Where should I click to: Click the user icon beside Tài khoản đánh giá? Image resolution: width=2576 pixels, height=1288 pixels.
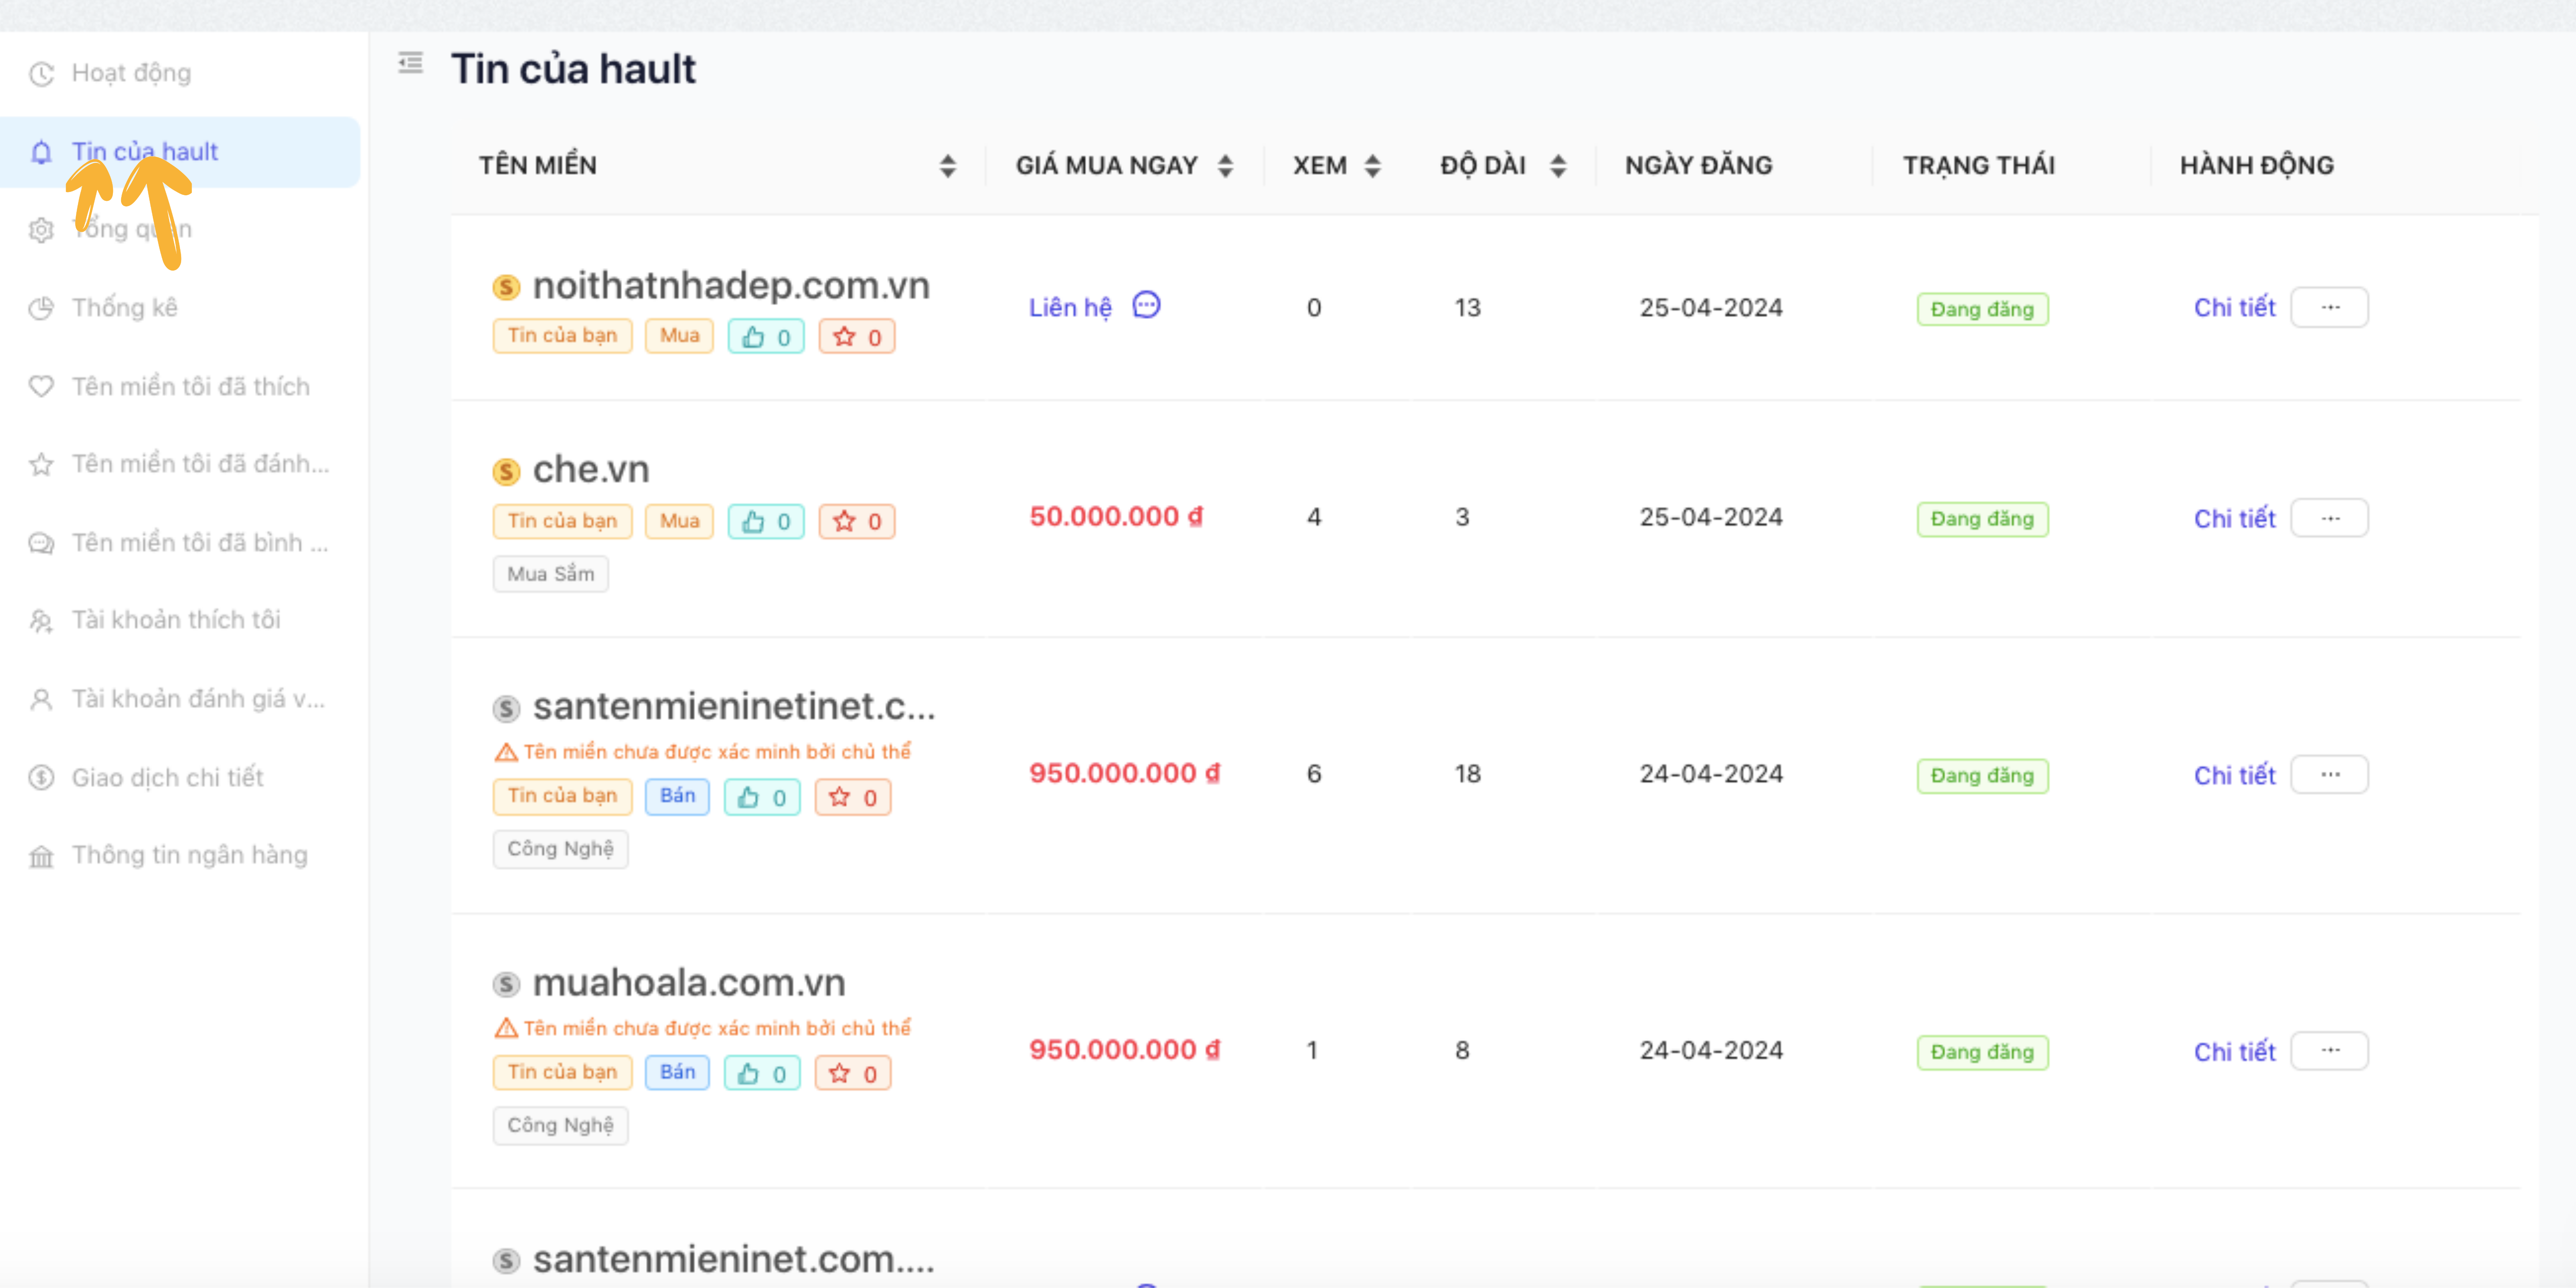pos(41,699)
